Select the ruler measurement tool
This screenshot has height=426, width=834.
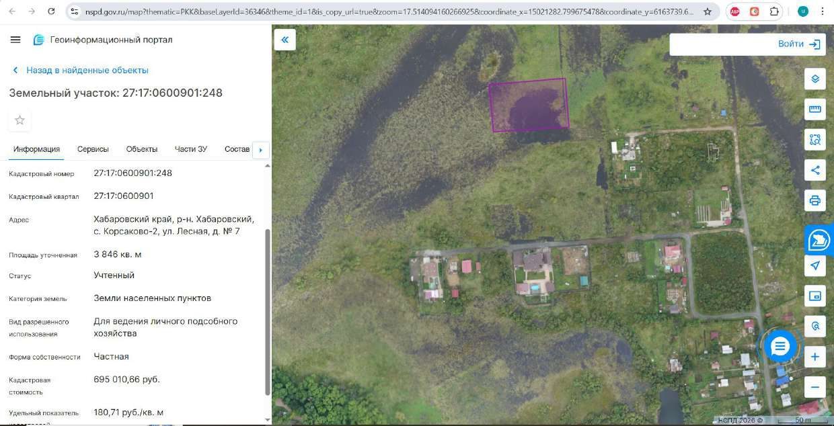click(x=815, y=109)
